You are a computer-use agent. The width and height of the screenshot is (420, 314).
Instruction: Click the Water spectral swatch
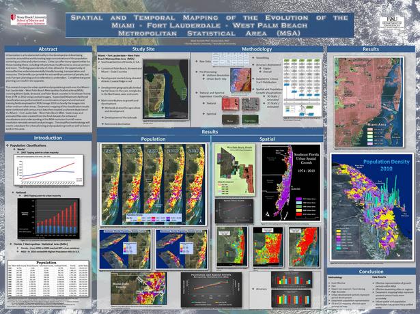tap(230, 119)
